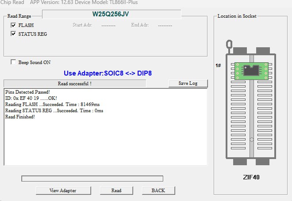Enable the Beep Sound ON checkbox
The height and width of the screenshot is (201, 292).
(x=13, y=62)
